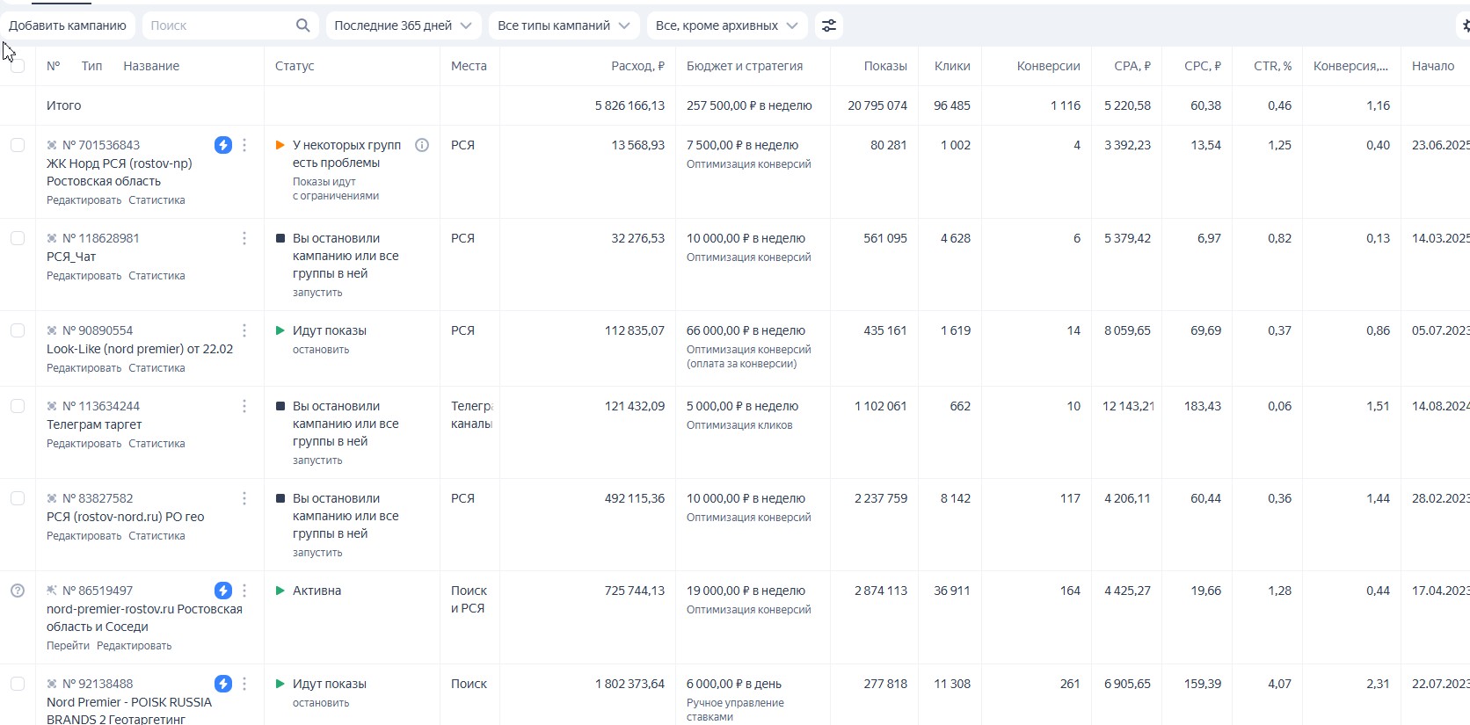Click lightning icon for campaign 701536843
The width and height of the screenshot is (1470, 725).
coord(223,145)
